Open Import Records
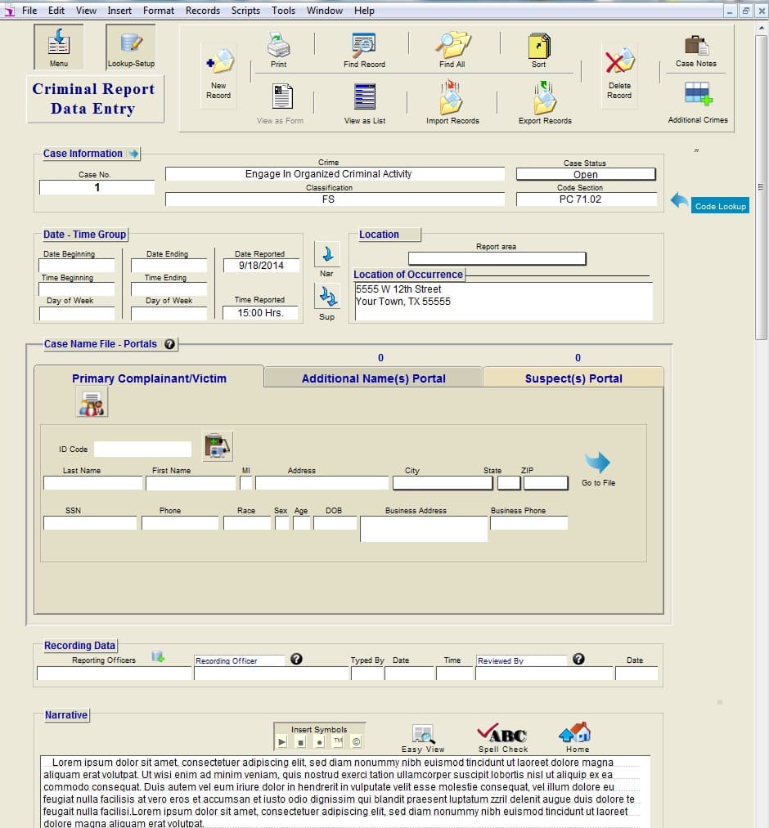 pos(452,100)
